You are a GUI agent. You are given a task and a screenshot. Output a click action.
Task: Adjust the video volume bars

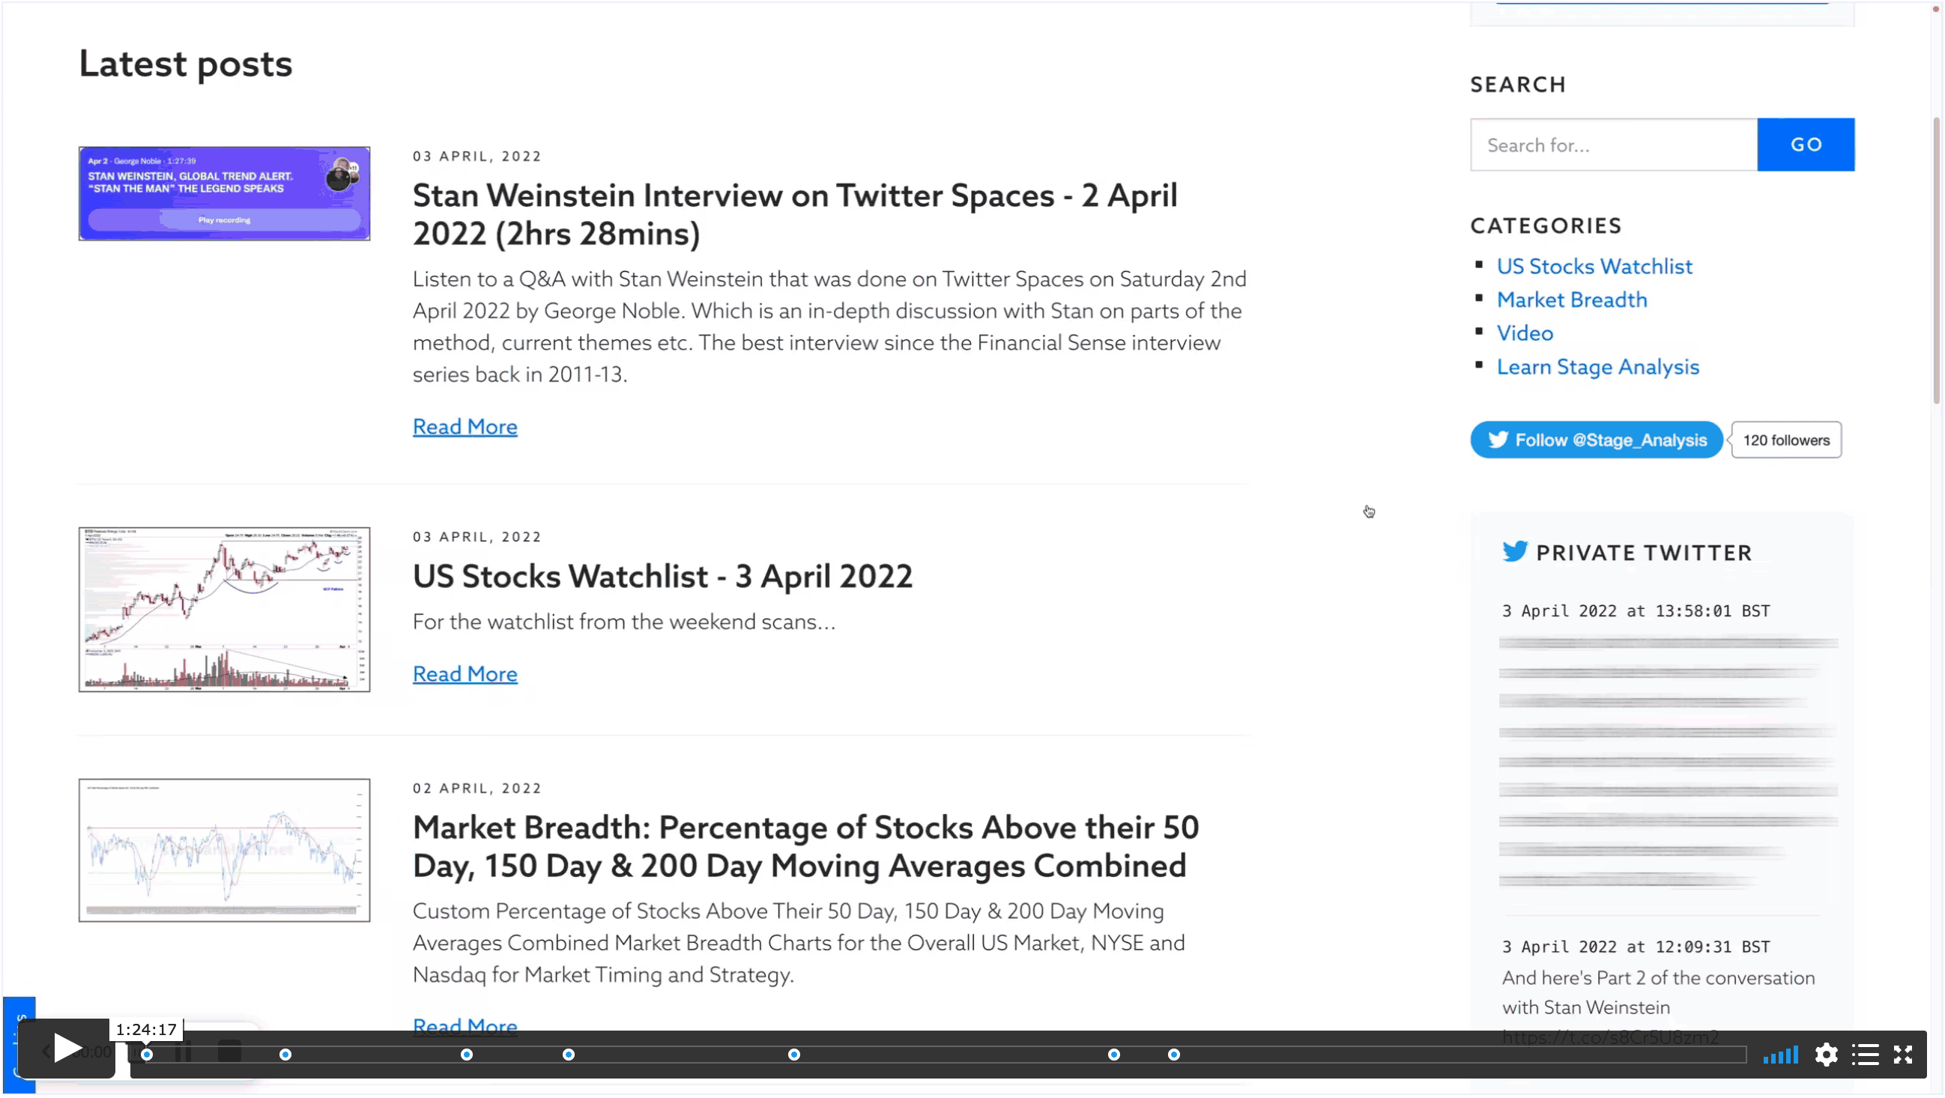pos(1780,1056)
